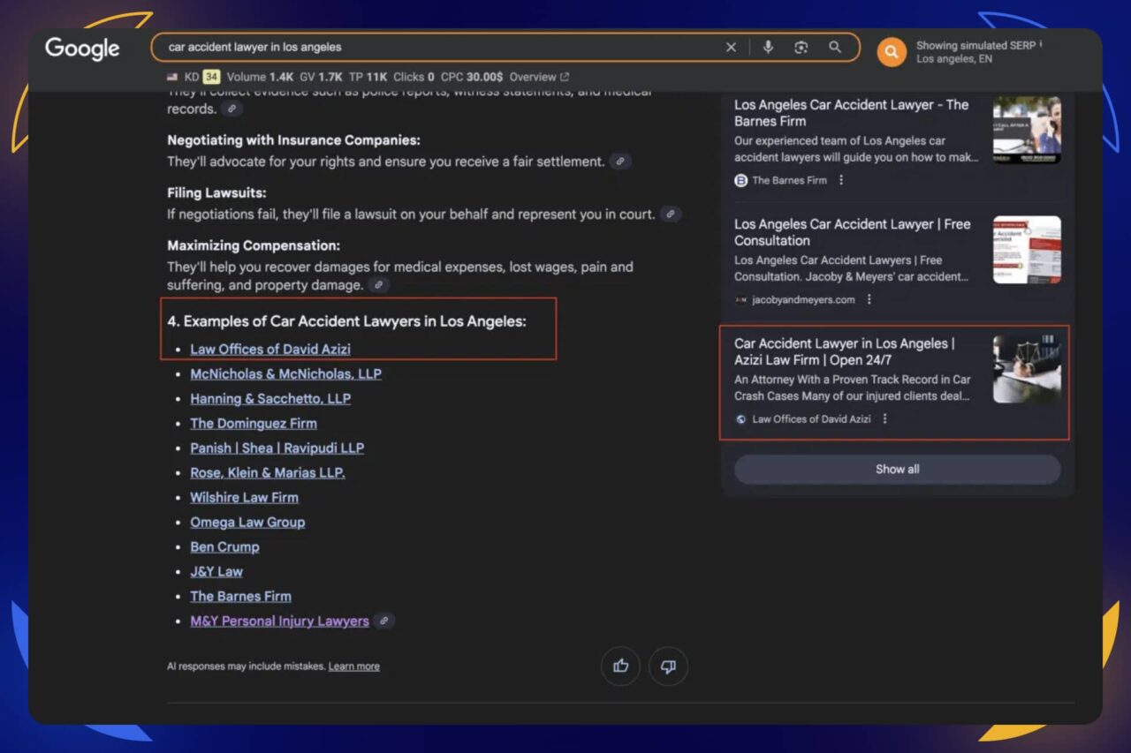This screenshot has width=1131, height=753.
Task: Open the Overview external link
Action: coord(539,77)
